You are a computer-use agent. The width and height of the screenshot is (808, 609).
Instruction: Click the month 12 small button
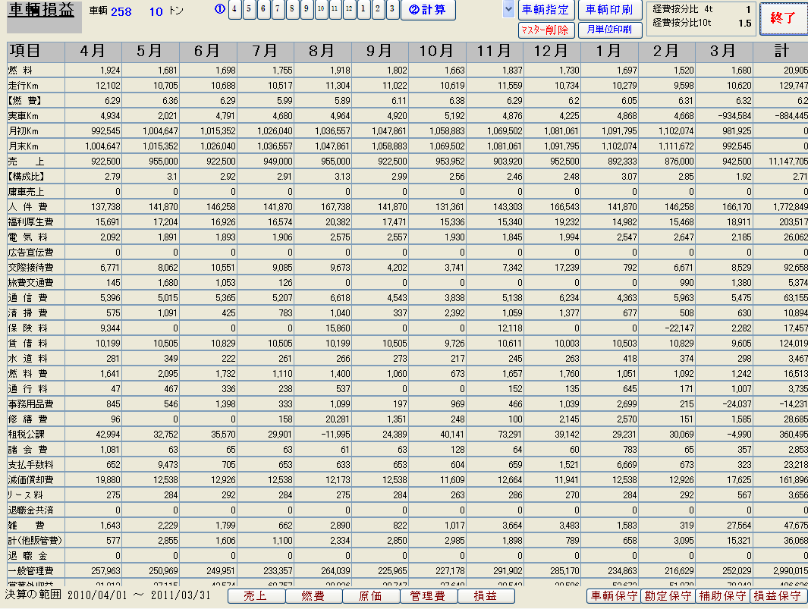tap(349, 10)
